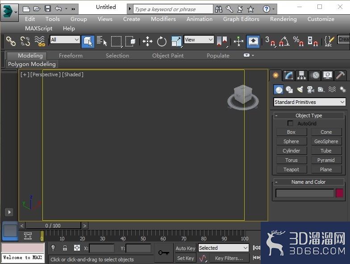Viewport: 350px width, 264px height.
Task: Select Lights category in Create panel
Action: [300, 90]
